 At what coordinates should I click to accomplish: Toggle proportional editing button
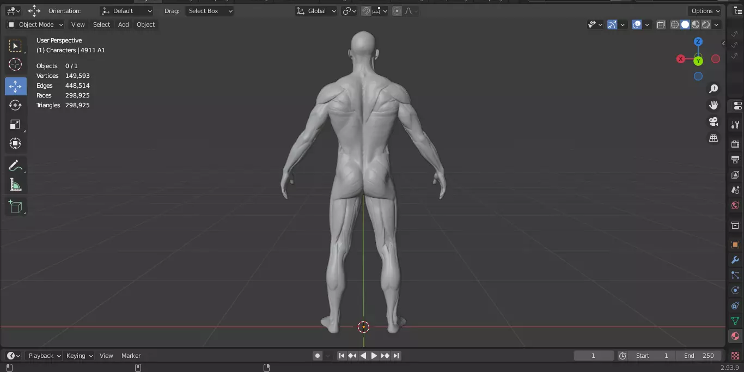pyautogui.click(x=397, y=11)
